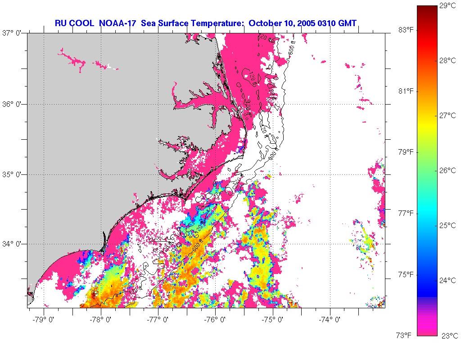Viewport: 461px width, 343px height.
Task: Click the 75°F colorbar label
Action: tap(406, 274)
